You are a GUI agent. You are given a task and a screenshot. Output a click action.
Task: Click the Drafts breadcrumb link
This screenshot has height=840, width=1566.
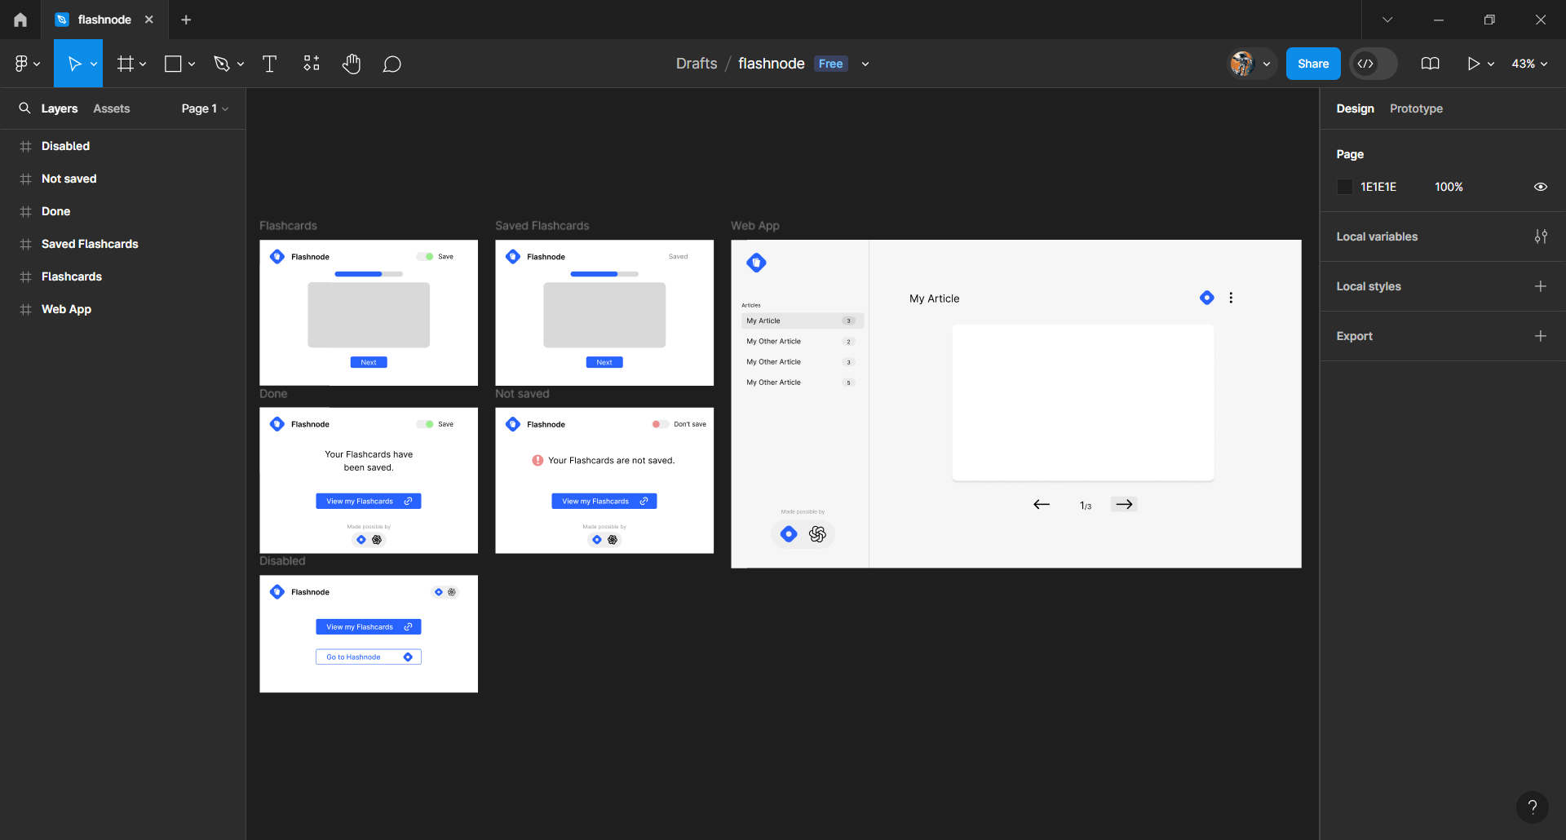pyautogui.click(x=697, y=64)
